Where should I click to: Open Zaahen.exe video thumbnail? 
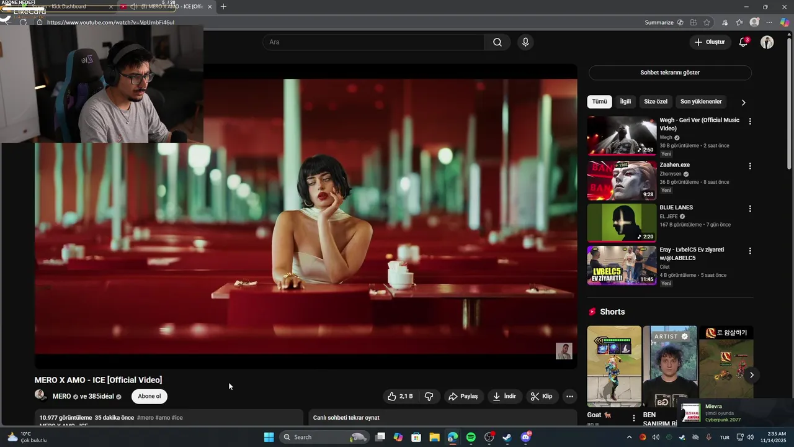click(x=622, y=181)
